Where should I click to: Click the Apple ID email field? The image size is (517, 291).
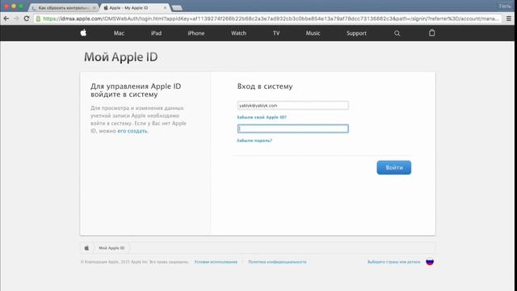(292, 105)
